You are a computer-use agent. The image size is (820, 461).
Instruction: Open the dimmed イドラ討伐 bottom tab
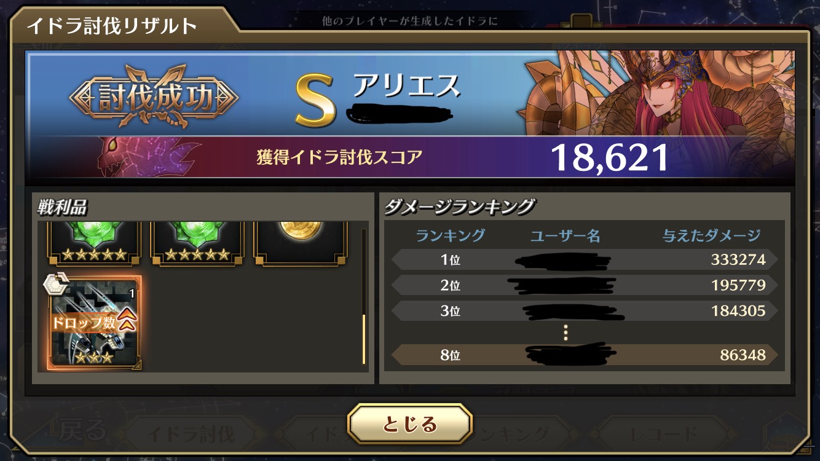(191, 435)
